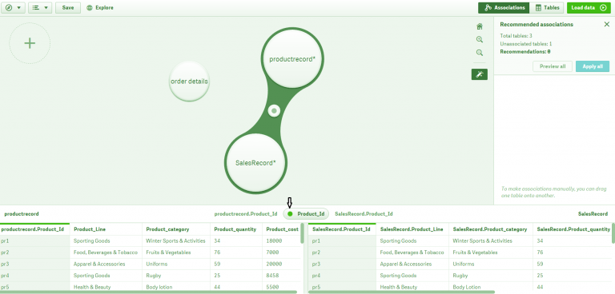Close the Recommended associations panel
The height and width of the screenshot is (294, 615).
point(606,24)
